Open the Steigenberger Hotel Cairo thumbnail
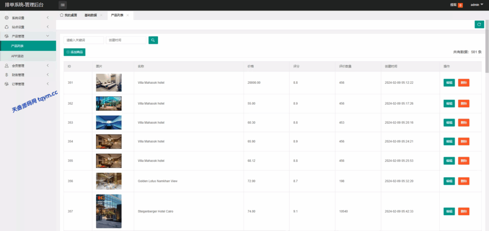The height and width of the screenshot is (231, 489). (x=109, y=211)
